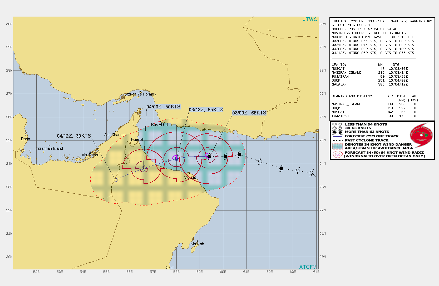Click the 34 knot danger area legend swatch

click(x=337, y=146)
